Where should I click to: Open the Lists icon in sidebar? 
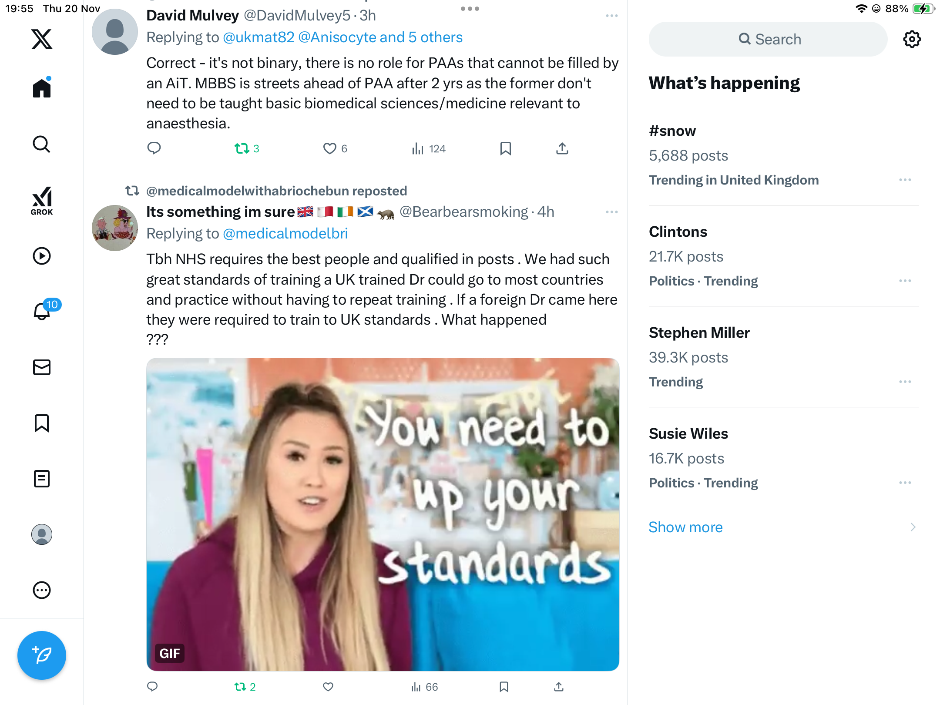click(x=42, y=479)
